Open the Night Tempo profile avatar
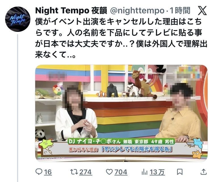This screenshot has height=182, width=213. (18, 19)
